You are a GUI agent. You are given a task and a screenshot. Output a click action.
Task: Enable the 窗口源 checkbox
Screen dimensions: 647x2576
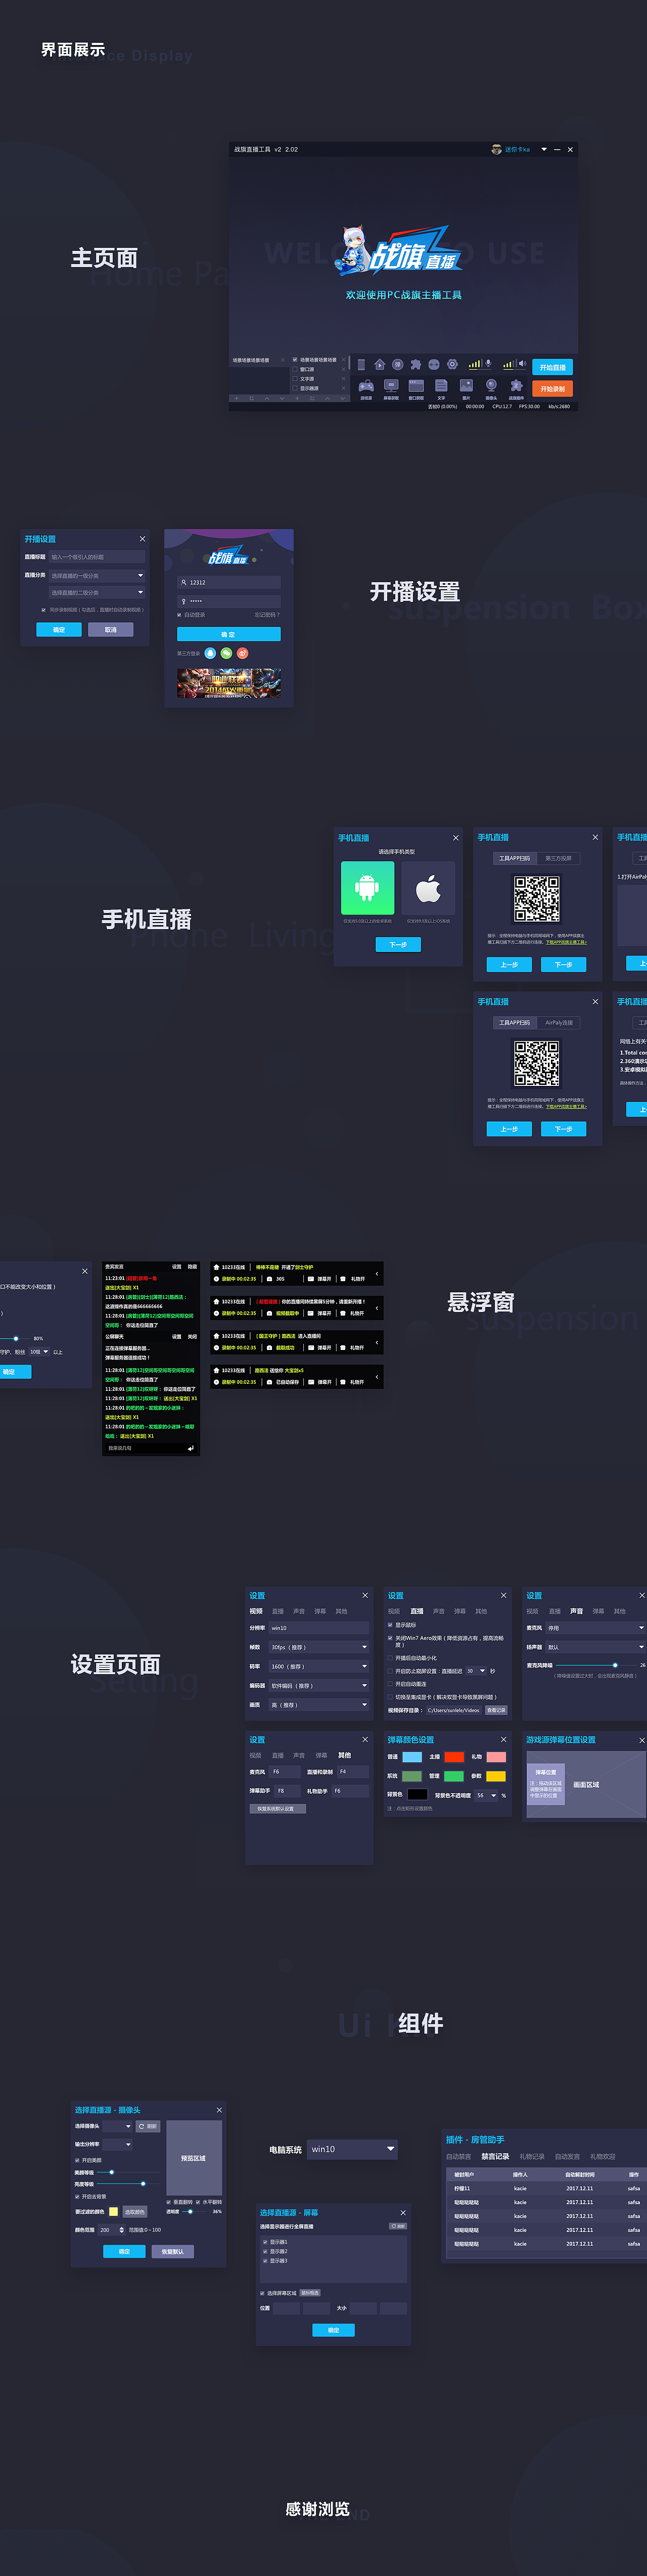pyautogui.click(x=295, y=369)
